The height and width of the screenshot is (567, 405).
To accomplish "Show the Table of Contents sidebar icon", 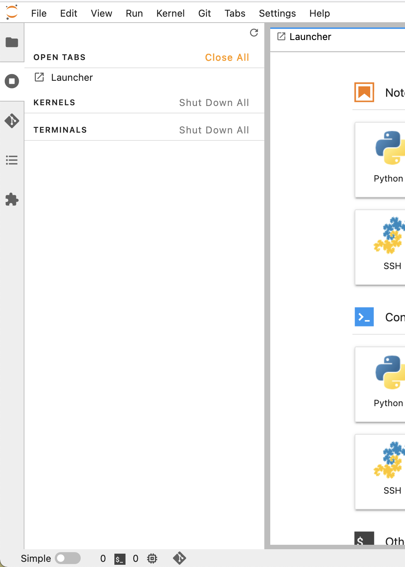I will click(x=12, y=160).
